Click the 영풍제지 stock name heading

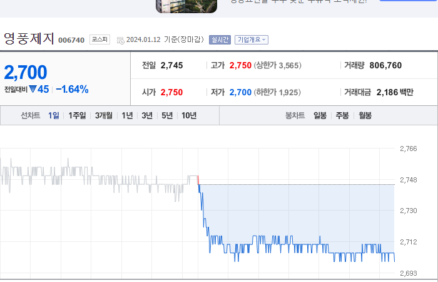tap(29, 39)
